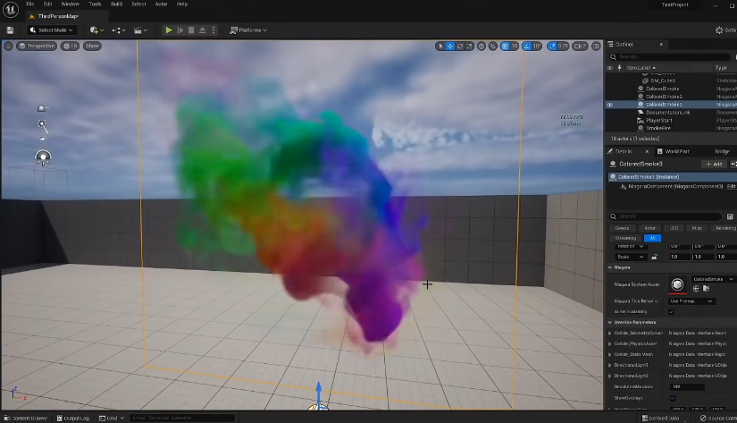The width and height of the screenshot is (737, 423).
Task: Open the Tools menu
Action: pyautogui.click(x=95, y=4)
